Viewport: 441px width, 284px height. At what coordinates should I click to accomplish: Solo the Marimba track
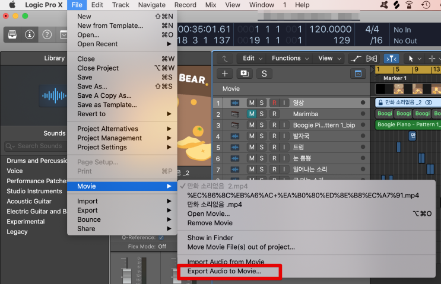pyautogui.click(x=262, y=114)
